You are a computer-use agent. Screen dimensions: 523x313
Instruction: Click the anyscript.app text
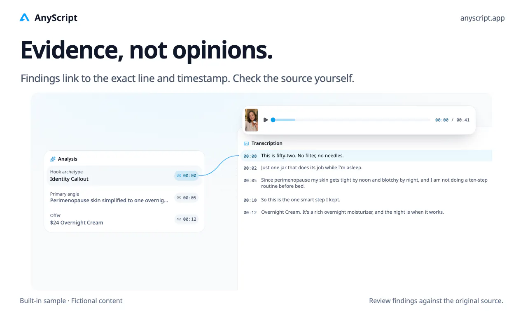(482, 18)
